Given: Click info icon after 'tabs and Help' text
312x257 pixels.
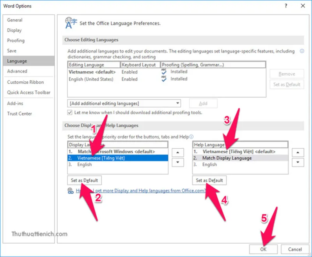Looking at the screenshot, I should tap(191, 137).
